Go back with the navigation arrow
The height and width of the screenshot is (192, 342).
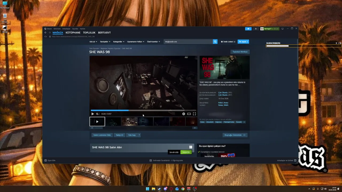(45, 33)
